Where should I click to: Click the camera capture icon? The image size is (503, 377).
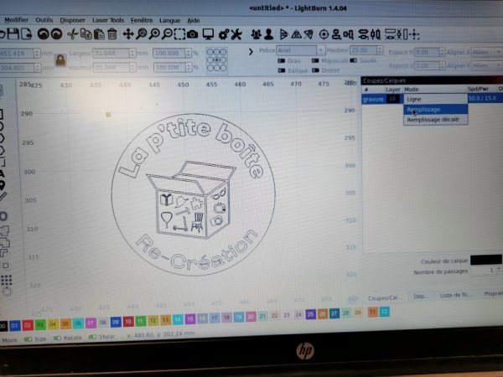(193, 34)
